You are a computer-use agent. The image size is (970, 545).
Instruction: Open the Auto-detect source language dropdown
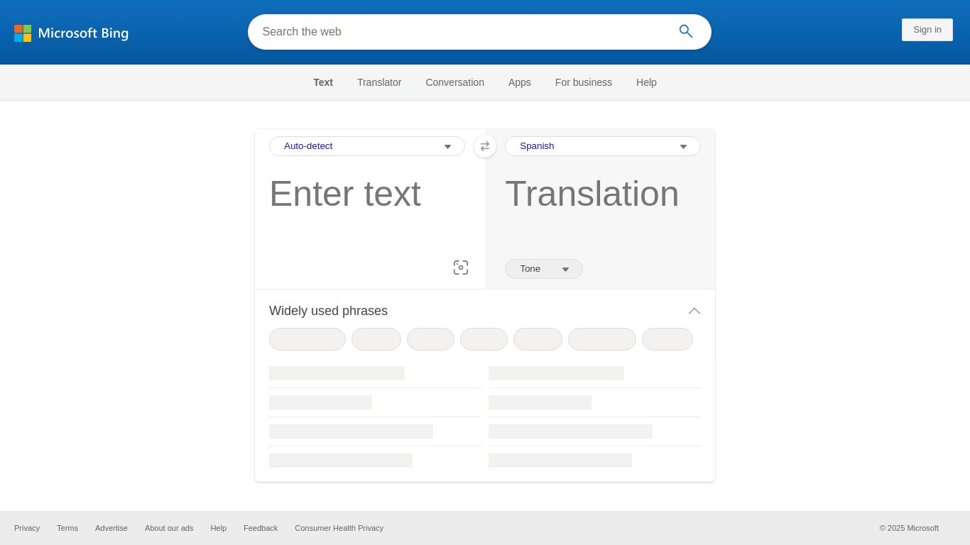pos(366,146)
